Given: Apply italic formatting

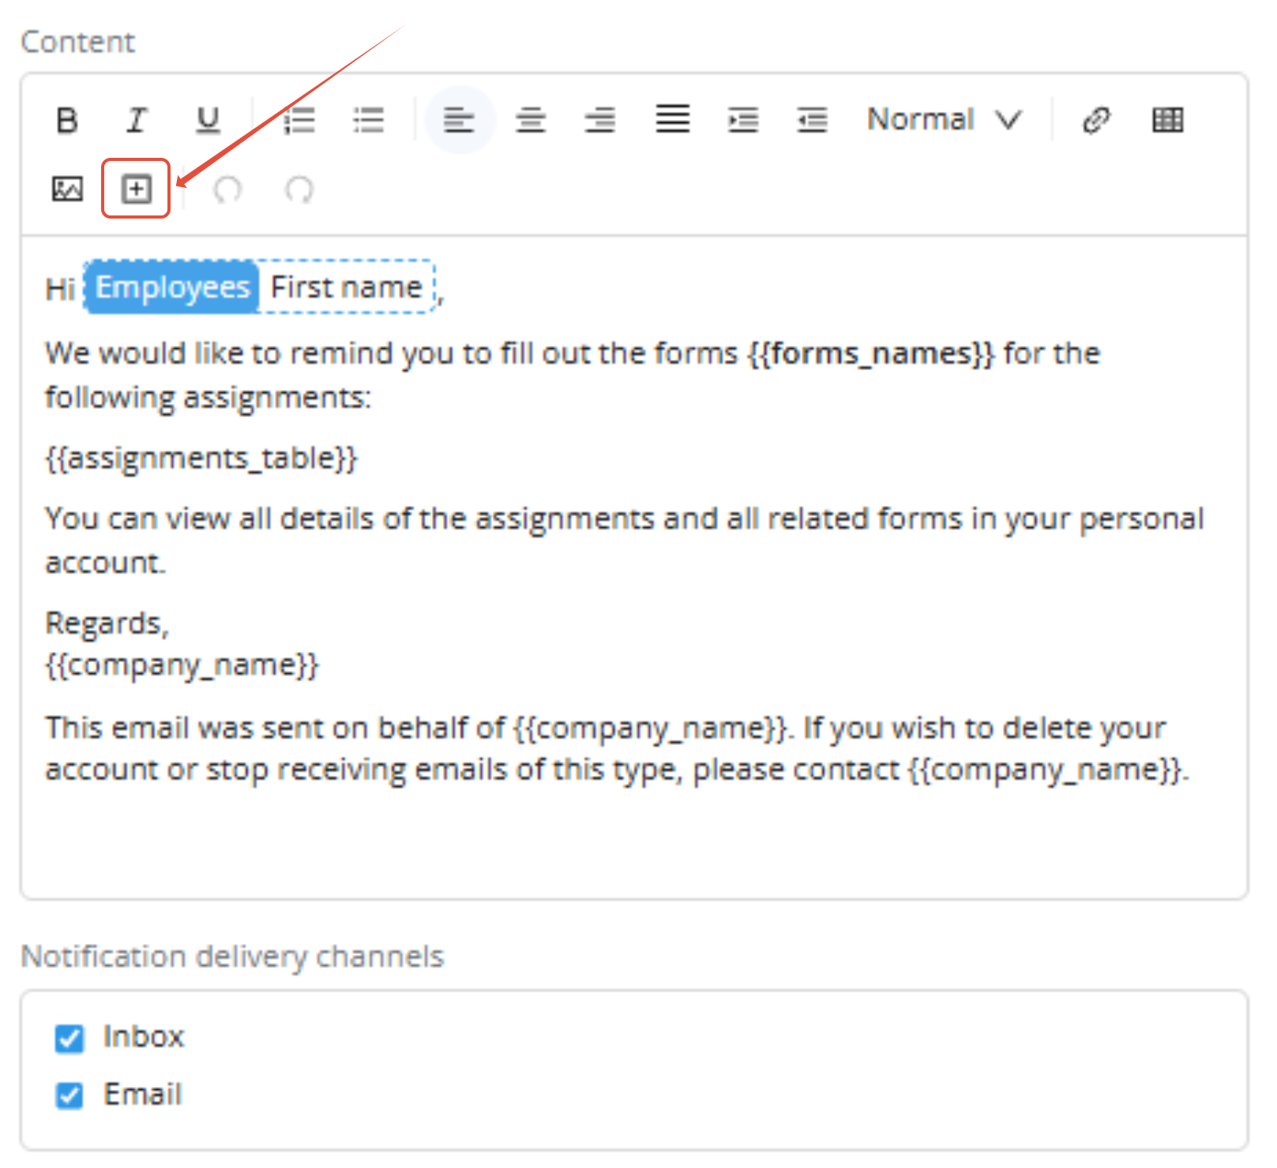Looking at the screenshot, I should pos(137,120).
